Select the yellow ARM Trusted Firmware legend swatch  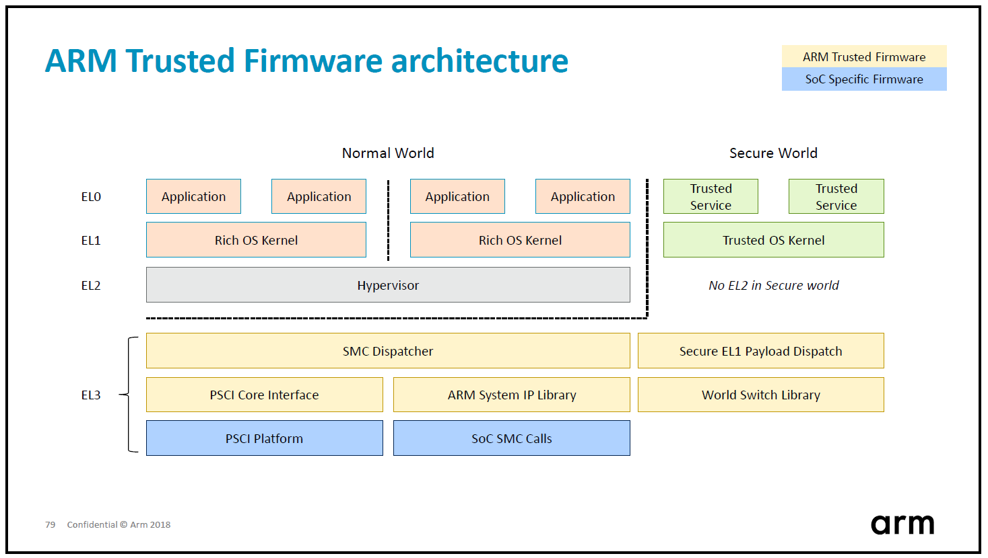pyautogui.click(x=864, y=56)
